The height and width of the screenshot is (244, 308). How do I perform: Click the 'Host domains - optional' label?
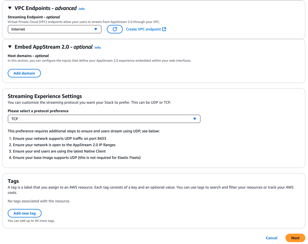tap(28, 56)
